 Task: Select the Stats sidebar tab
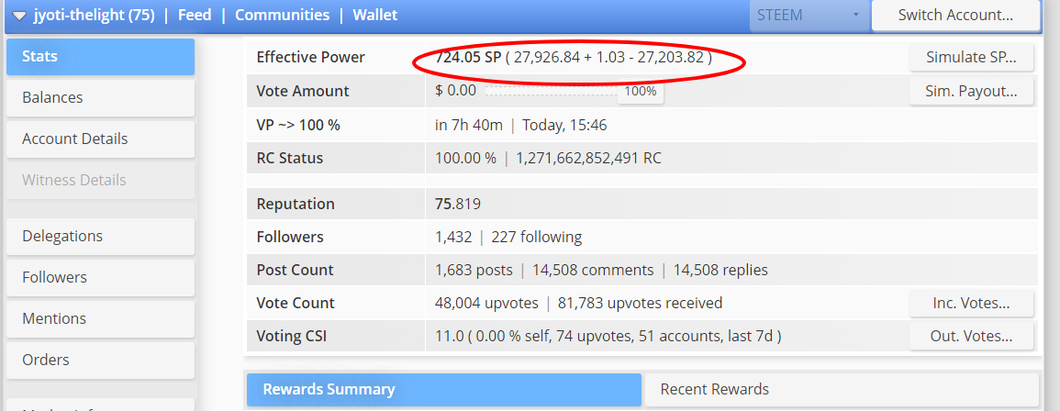pyautogui.click(x=100, y=57)
